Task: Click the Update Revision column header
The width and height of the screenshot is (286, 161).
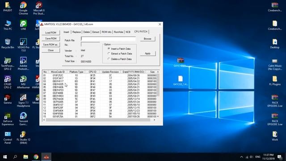Action: point(110,72)
